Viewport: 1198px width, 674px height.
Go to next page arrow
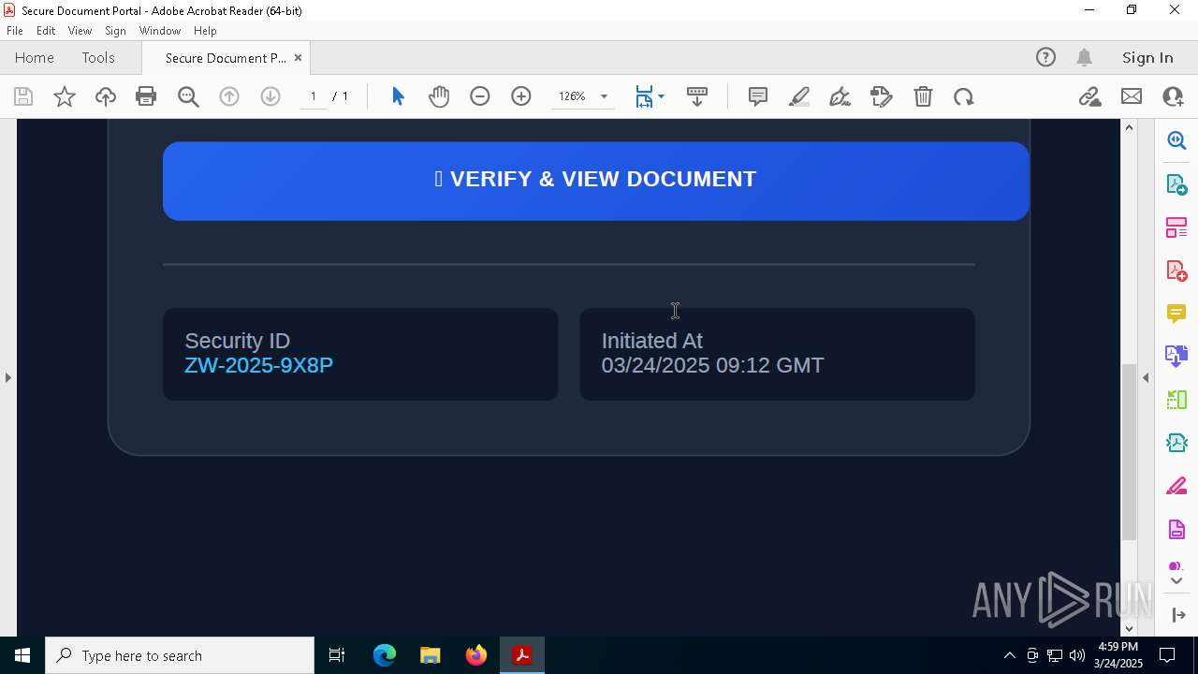(270, 96)
